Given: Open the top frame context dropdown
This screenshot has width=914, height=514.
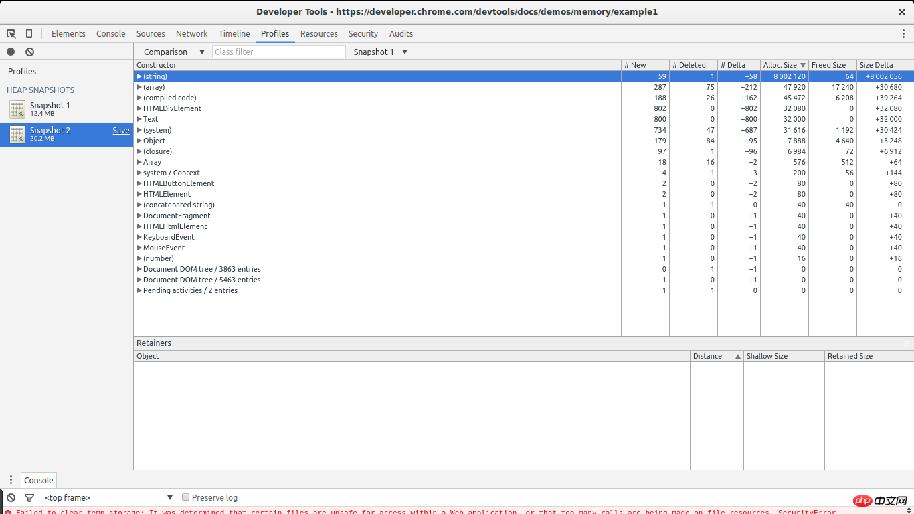Looking at the screenshot, I should pos(108,497).
